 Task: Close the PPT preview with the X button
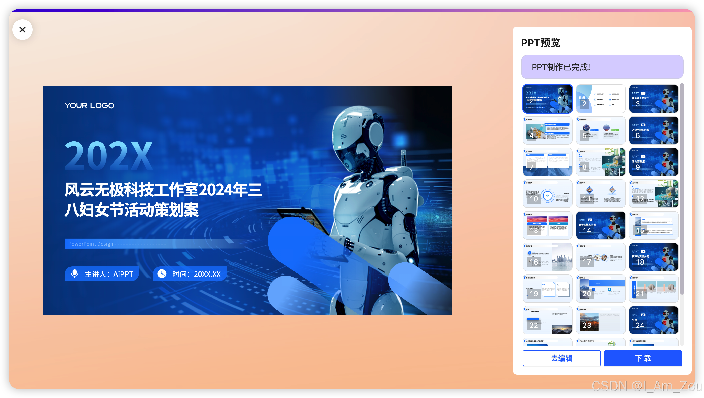pos(22,30)
